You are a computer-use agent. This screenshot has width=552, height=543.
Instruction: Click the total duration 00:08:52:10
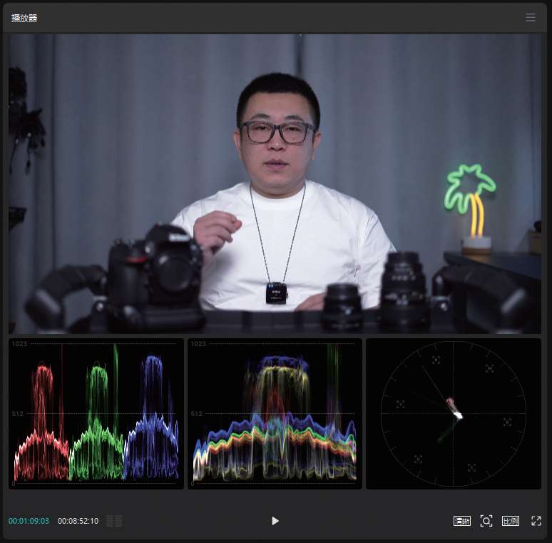point(78,521)
